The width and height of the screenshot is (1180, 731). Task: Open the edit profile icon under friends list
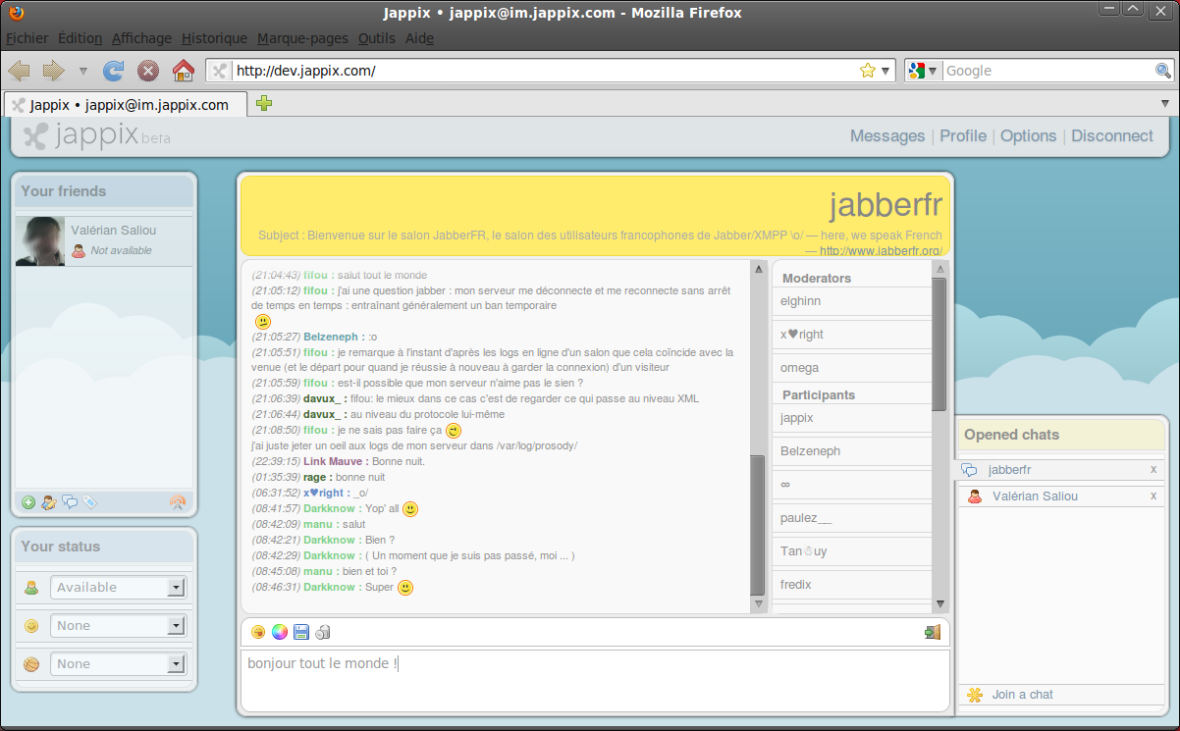pos(48,502)
